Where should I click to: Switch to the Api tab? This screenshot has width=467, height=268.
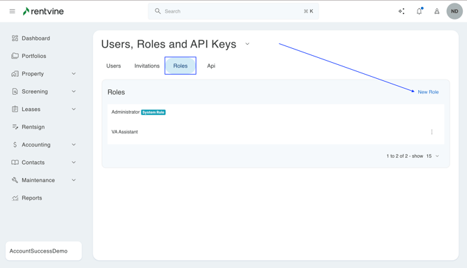coord(211,66)
